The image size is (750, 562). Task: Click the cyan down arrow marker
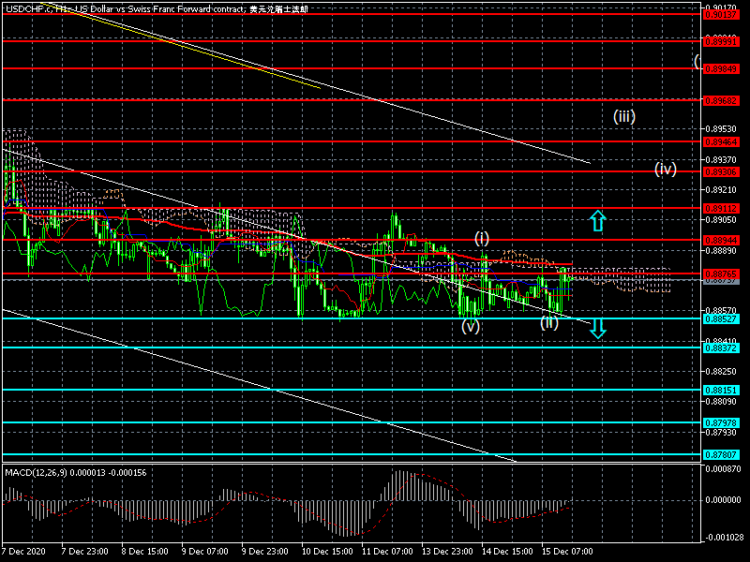click(x=597, y=328)
